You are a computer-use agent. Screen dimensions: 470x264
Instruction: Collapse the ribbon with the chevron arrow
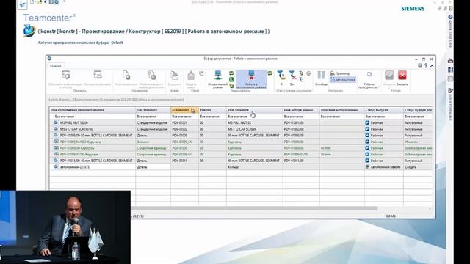(x=432, y=65)
